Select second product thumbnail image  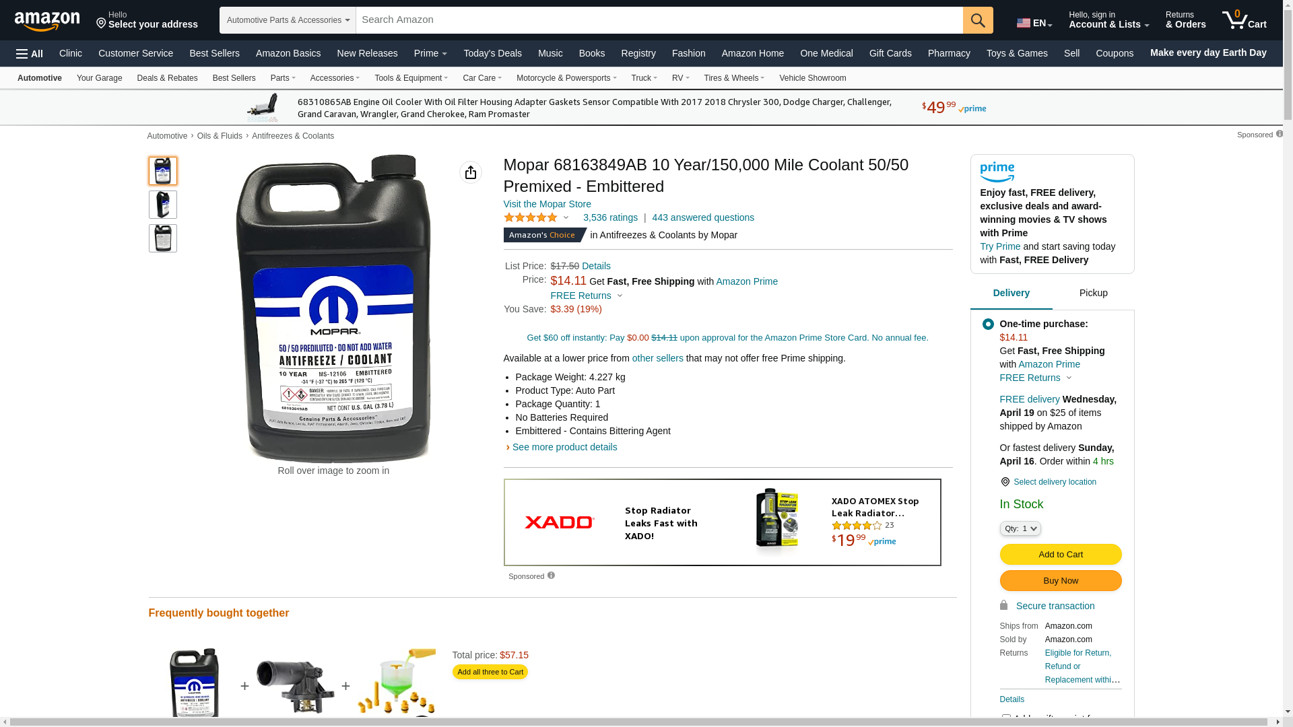coord(163,205)
